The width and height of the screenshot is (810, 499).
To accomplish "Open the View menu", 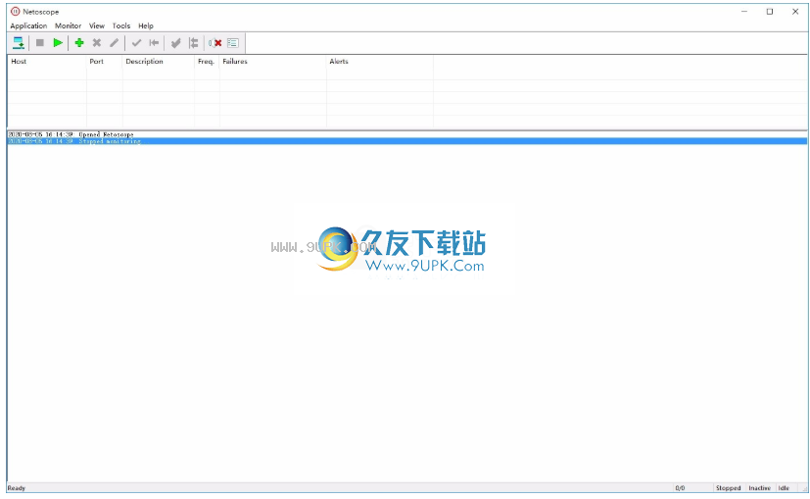I will coord(97,25).
